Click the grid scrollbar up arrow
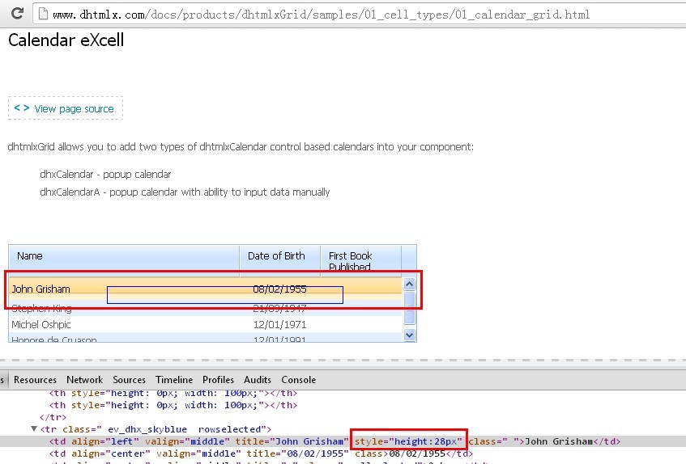686x464 pixels. [409, 285]
